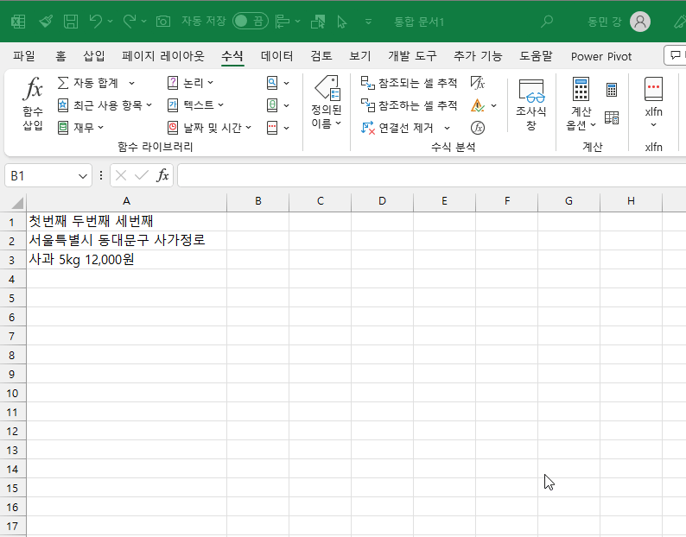Open 최근 사용 항목 functions dropdown
The image size is (686, 537).
[105, 105]
